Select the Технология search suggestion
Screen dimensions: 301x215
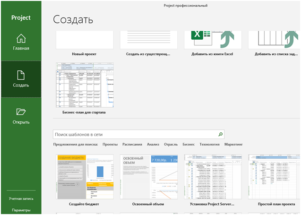point(209,144)
